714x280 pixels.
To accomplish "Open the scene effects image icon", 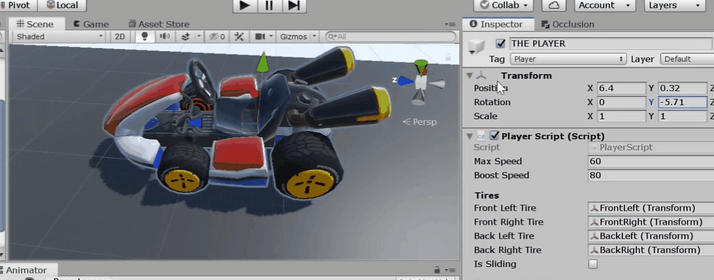I will (x=185, y=36).
